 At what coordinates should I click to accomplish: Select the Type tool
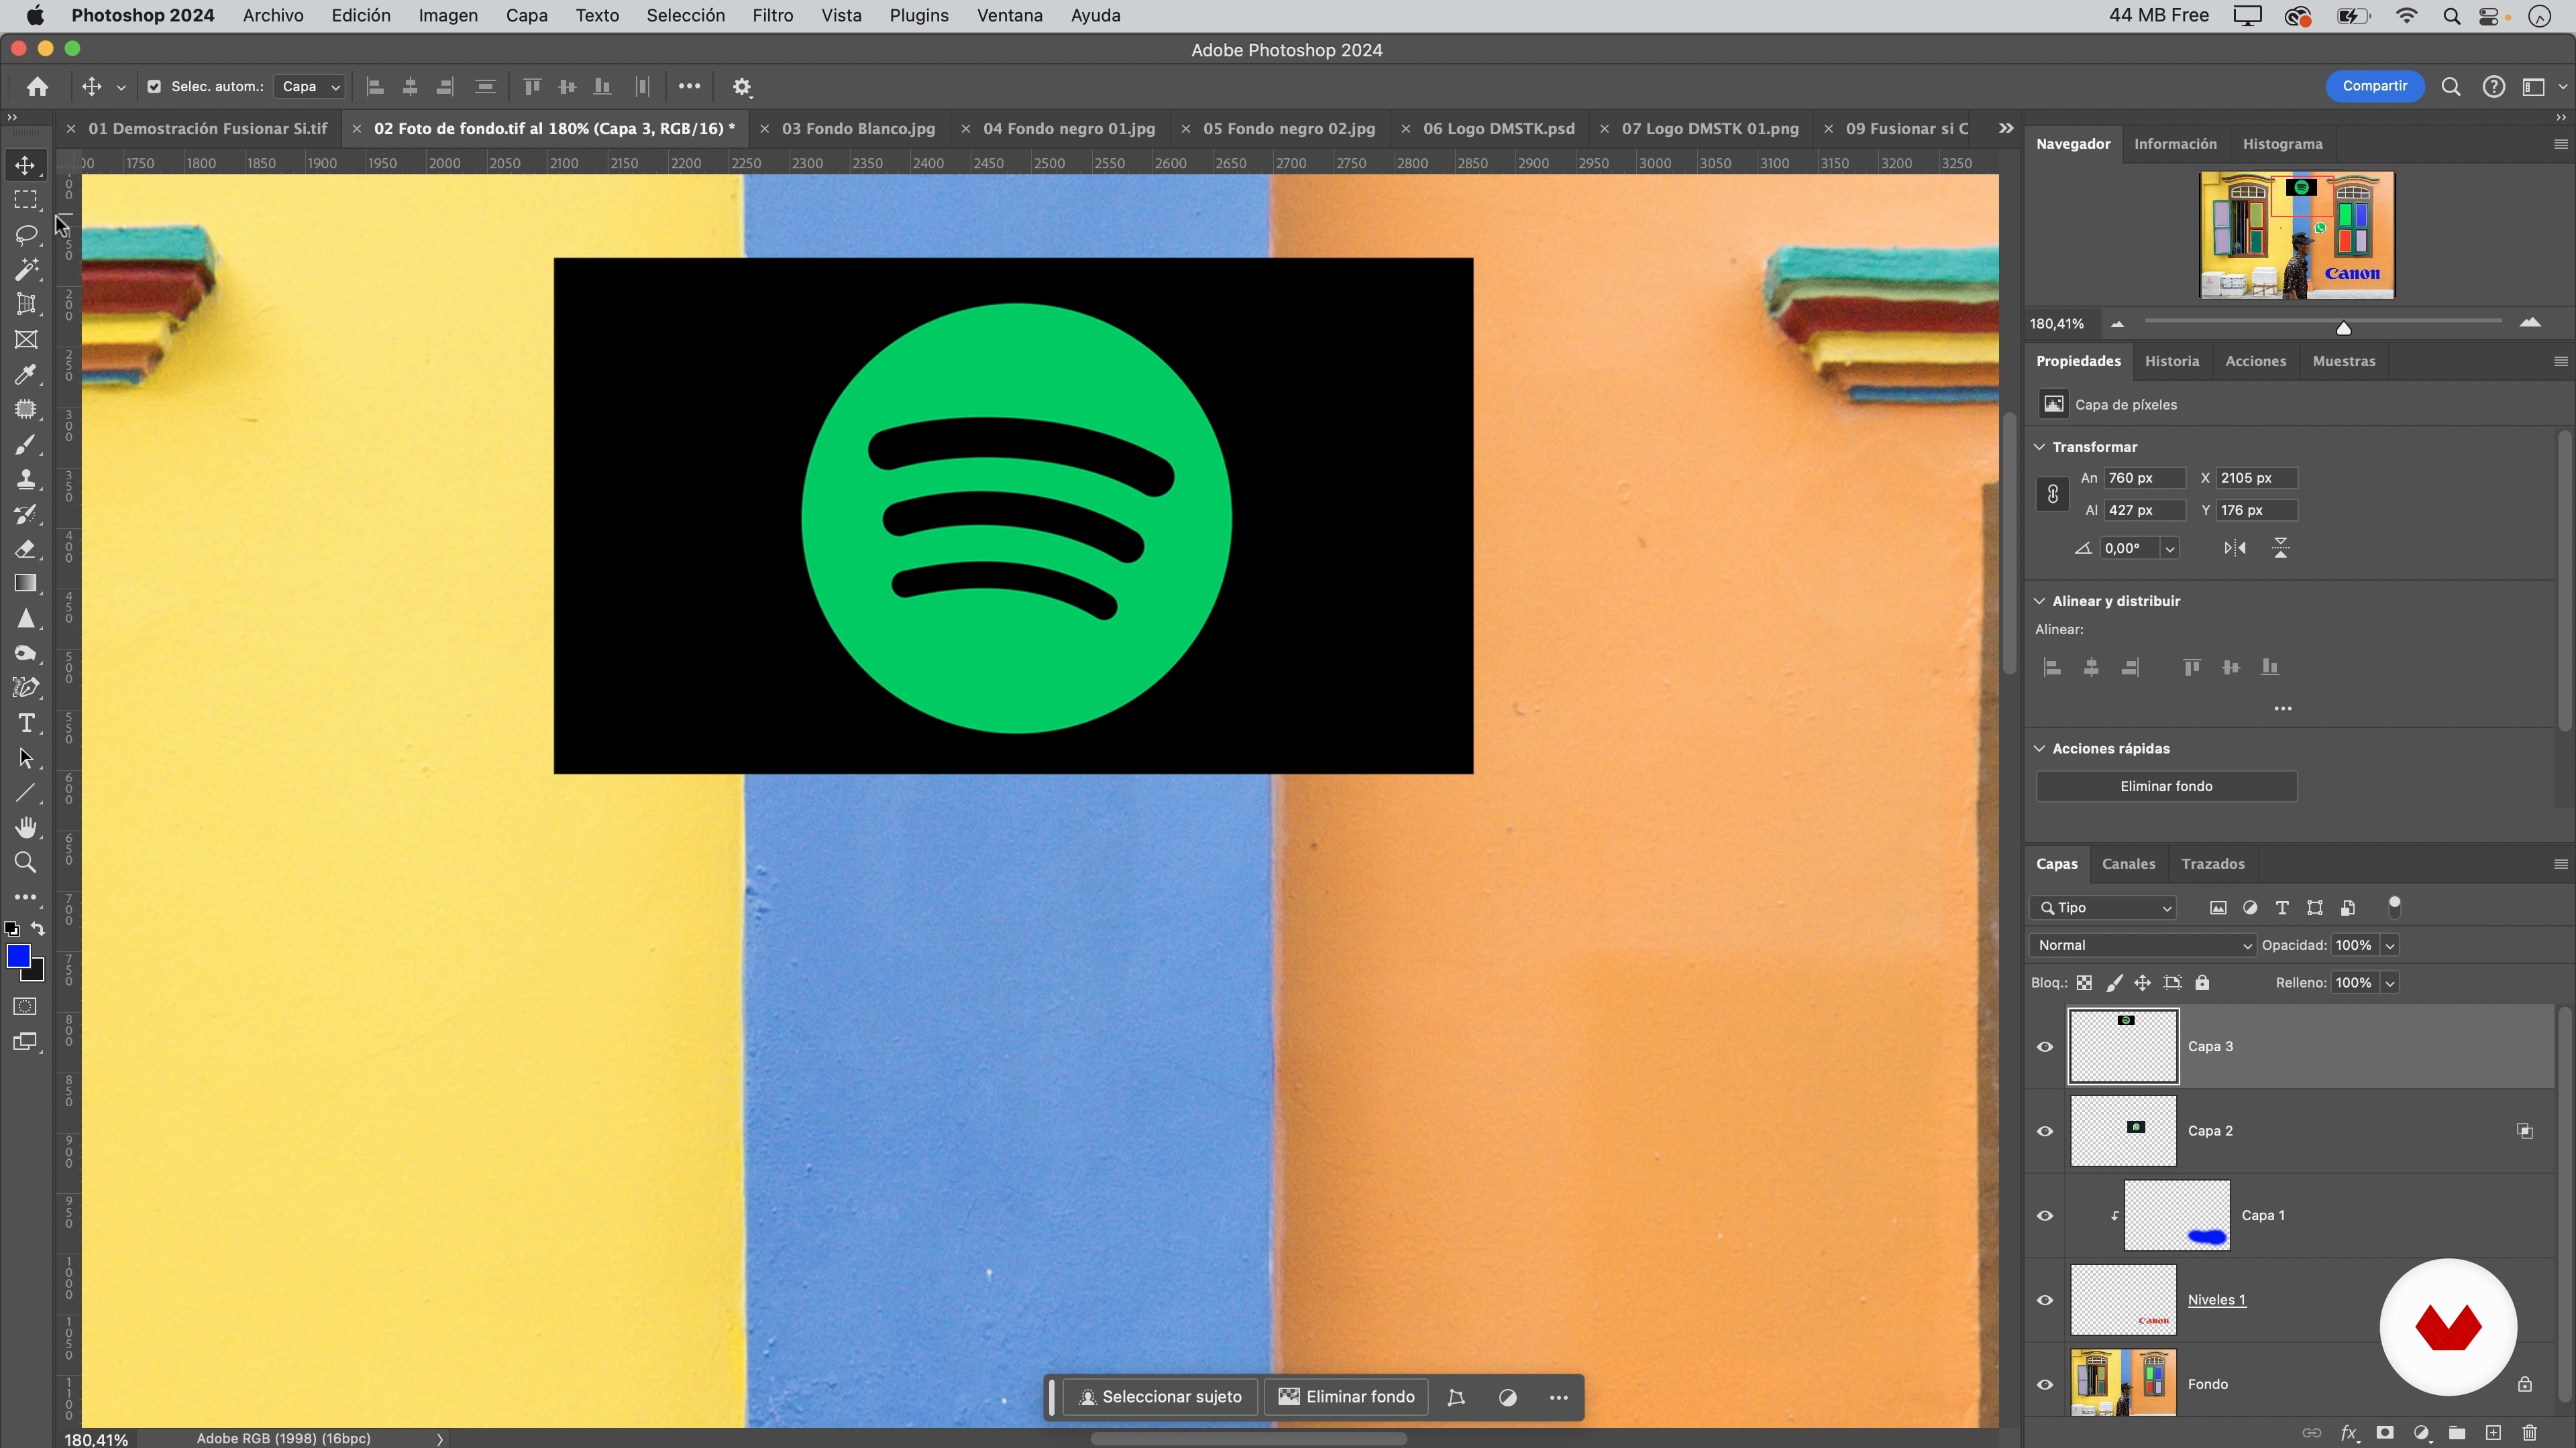coord(26,723)
